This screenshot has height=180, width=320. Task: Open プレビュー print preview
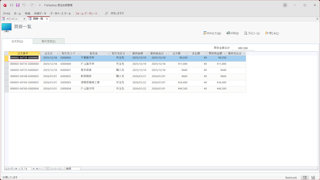click(x=252, y=33)
